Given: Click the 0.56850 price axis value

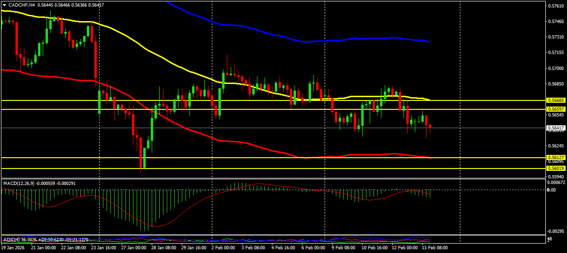Looking at the screenshot, I should (556, 84).
